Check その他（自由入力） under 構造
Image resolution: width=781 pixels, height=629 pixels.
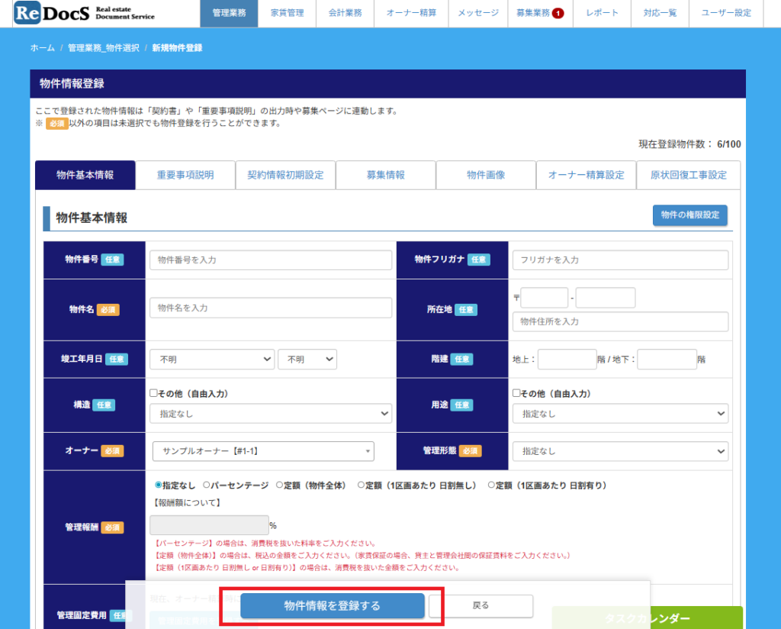click(x=154, y=394)
